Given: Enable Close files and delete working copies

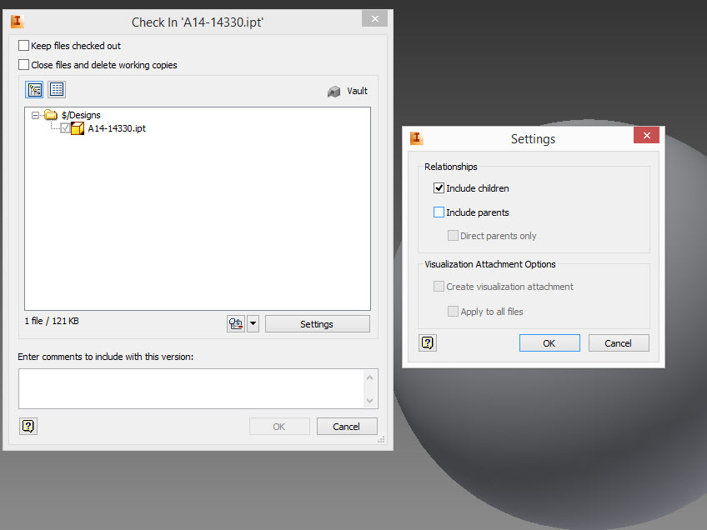Looking at the screenshot, I should click(x=23, y=64).
